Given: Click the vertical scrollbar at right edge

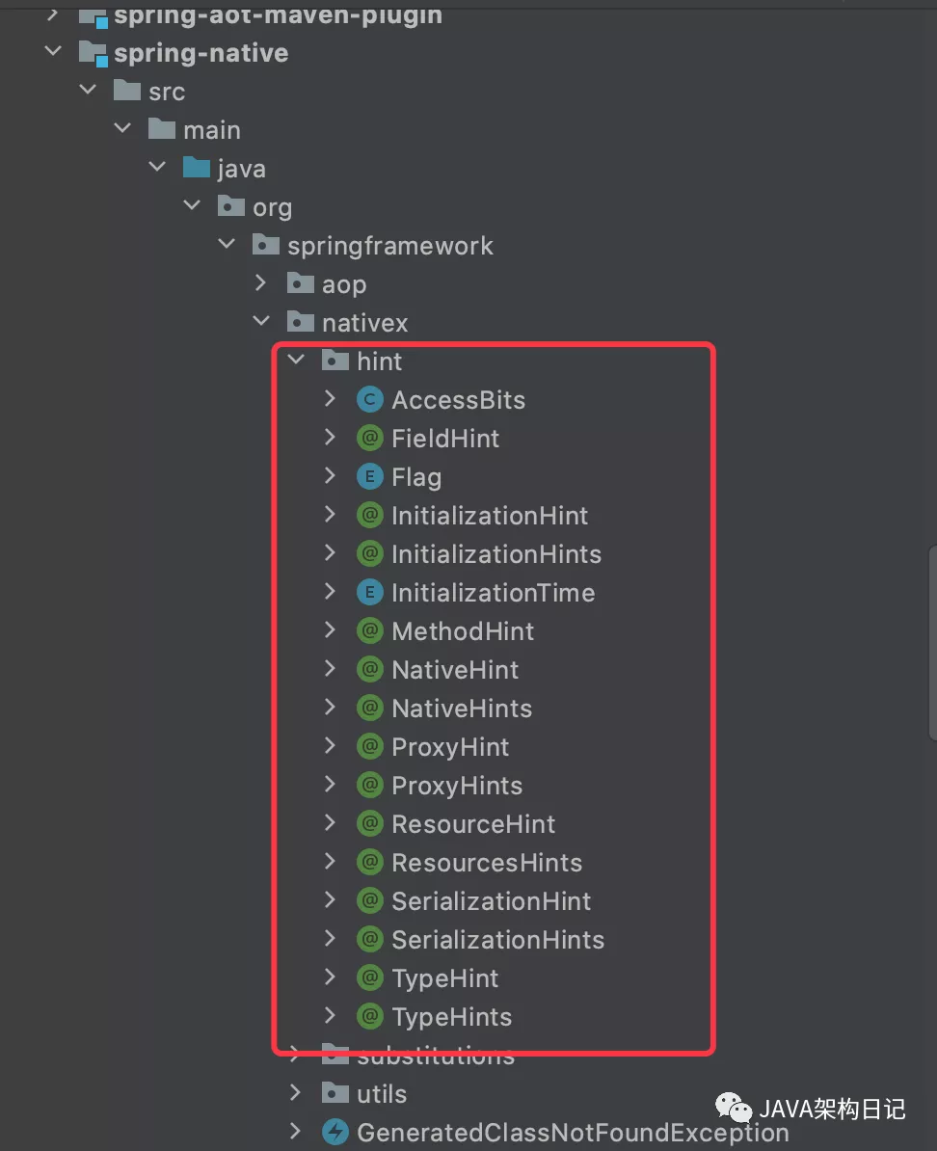Looking at the screenshot, I should click(932, 642).
